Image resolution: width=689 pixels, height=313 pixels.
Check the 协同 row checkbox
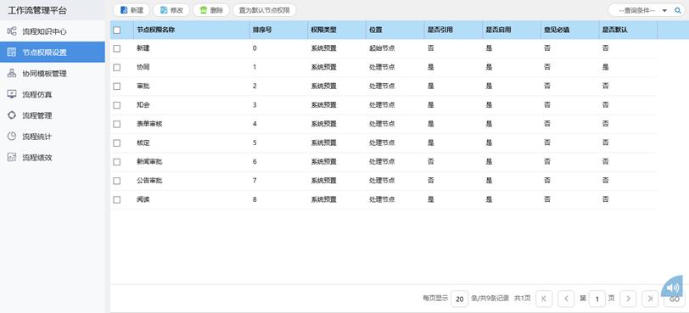pyautogui.click(x=116, y=68)
